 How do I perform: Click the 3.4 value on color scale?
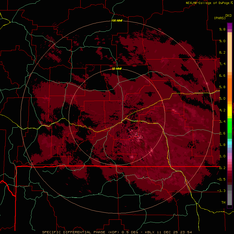pyautogui.click(x=222, y=122)
